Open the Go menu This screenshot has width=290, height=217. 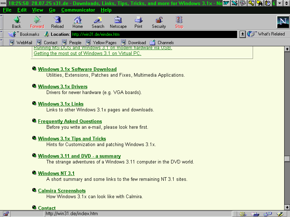click(52, 10)
